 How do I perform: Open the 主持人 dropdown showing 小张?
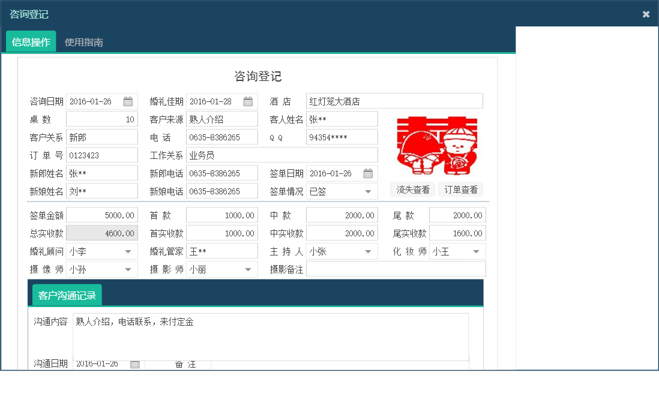(x=368, y=251)
